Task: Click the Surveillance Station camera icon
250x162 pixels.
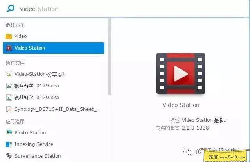Action: [9, 156]
